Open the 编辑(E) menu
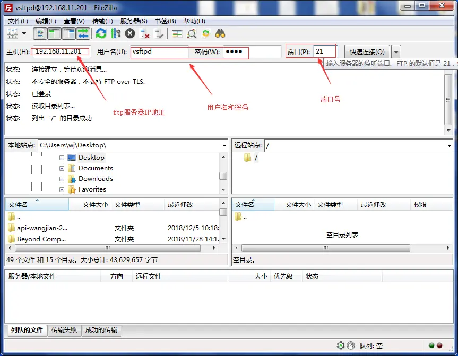Viewport: 458px width, 356px height. (x=46, y=21)
